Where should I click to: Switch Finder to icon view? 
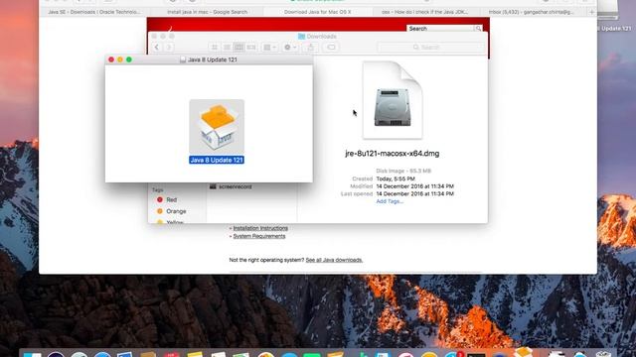pyautogui.click(x=215, y=48)
